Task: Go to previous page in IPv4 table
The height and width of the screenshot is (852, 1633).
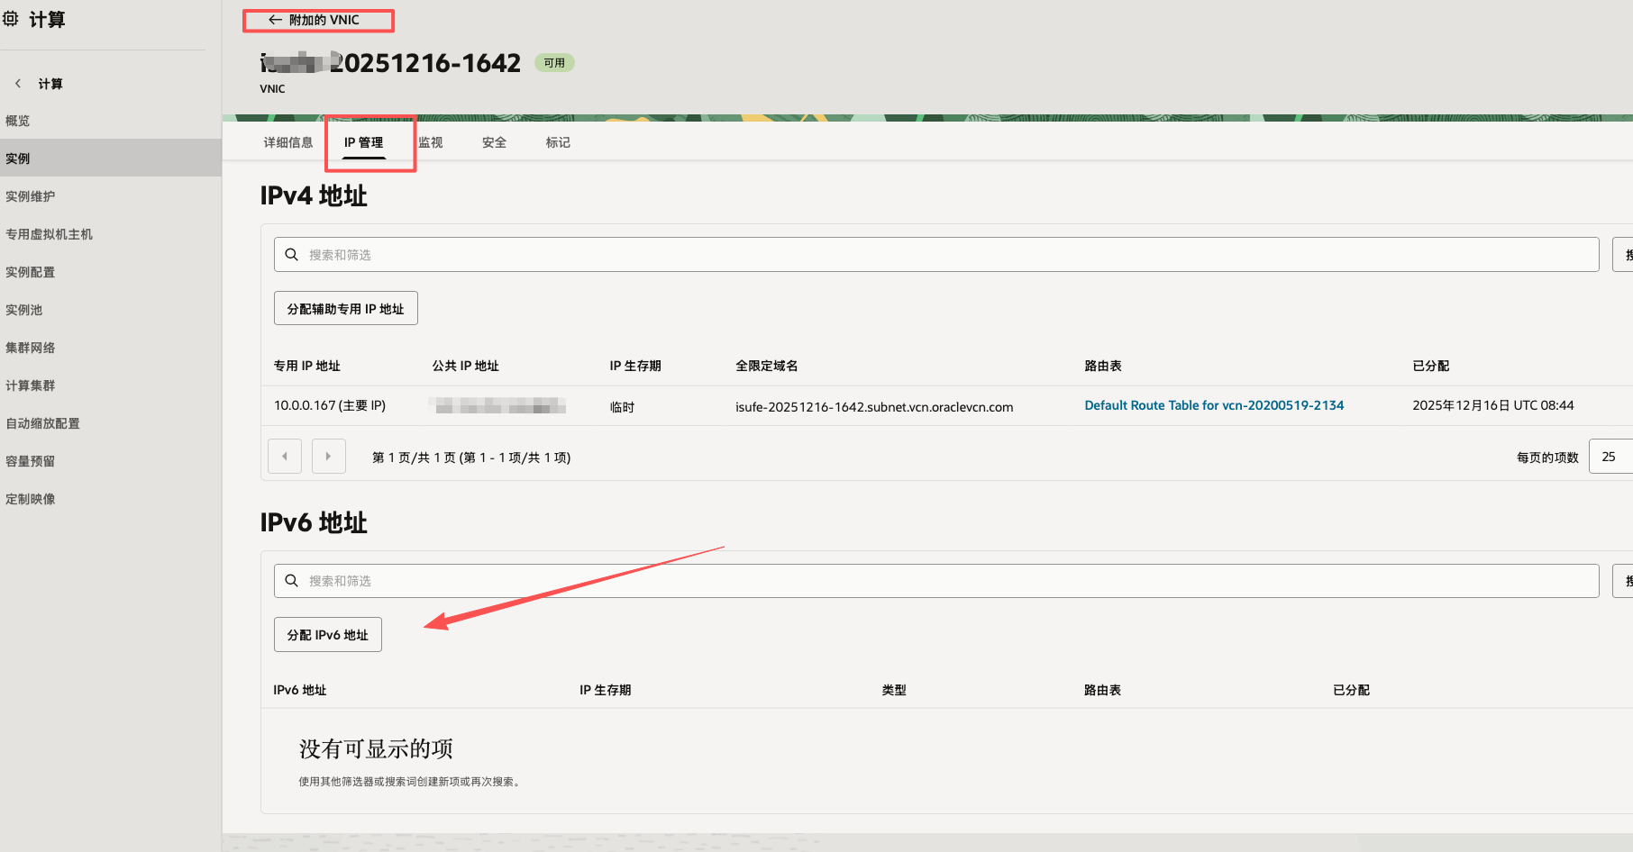Action: (x=285, y=457)
